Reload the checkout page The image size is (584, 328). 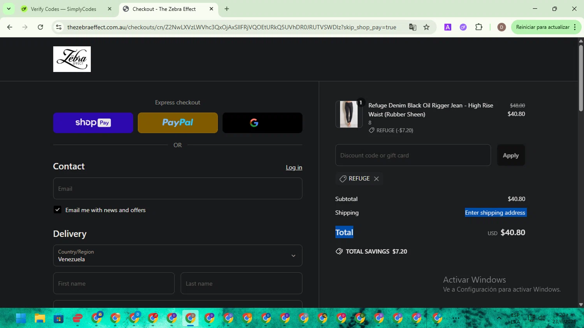tap(40, 27)
